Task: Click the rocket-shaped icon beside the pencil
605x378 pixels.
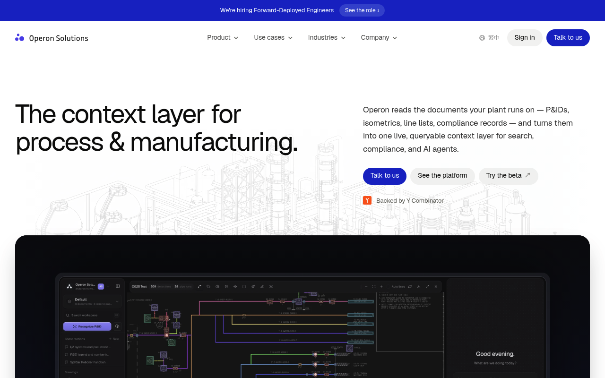Action: pos(253,286)
